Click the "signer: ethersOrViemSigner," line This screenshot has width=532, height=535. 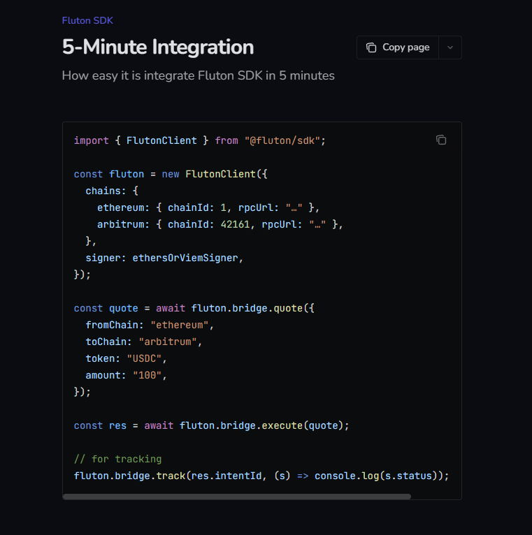tap(164, 258)
